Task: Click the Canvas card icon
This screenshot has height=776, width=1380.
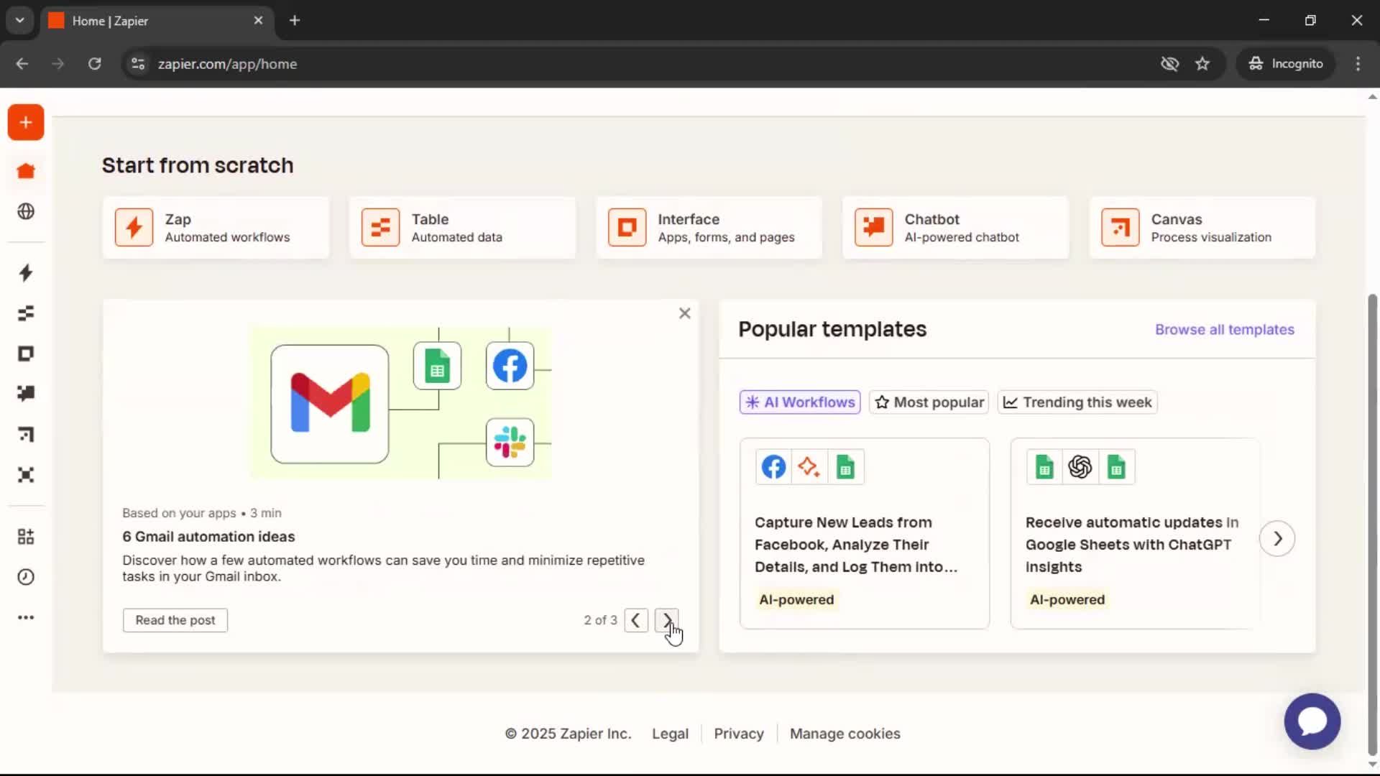Action: [1120, 228]
